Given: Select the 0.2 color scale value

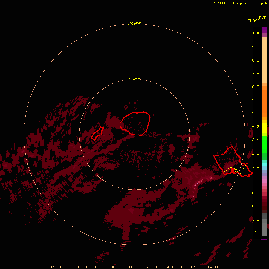Looking at the screenshot, I should coord(256,193).
